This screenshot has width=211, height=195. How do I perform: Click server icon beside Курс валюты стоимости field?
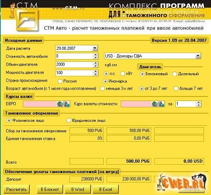click(x=161, y=104)
